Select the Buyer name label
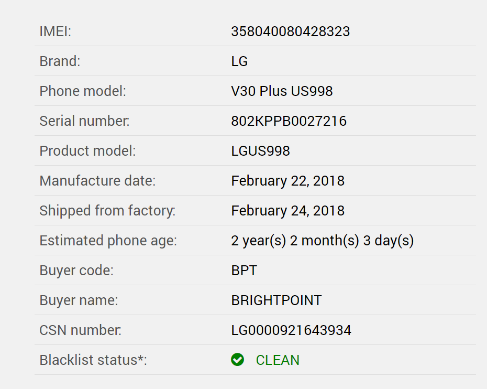This screenshot has height=389, width=487. [x=79, y=300]
